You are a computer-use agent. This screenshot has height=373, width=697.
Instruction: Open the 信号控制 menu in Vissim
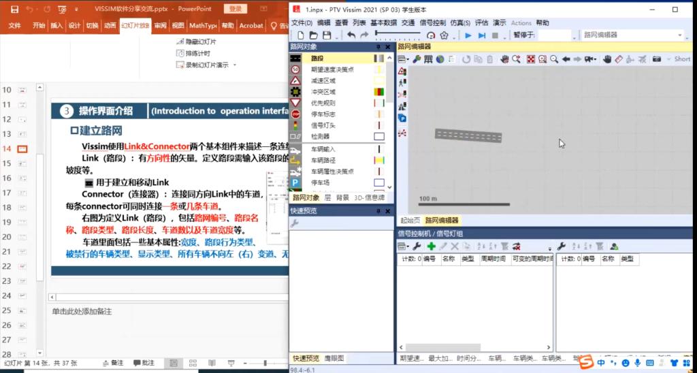point(432,22)
